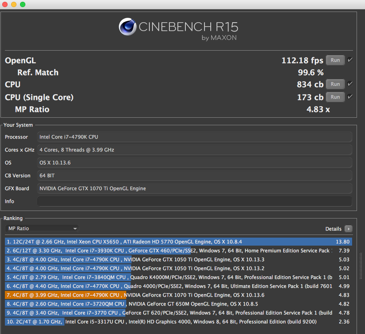Click the 4.83 x MP Ratio value

point(318,109)
